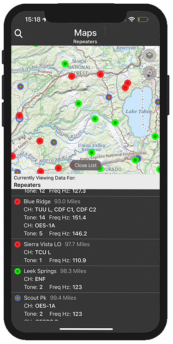The image size is (173, 344).
Task: Select the Sierra Vista LO list entry
Action: pyautogui.click(x=85, y=253)
